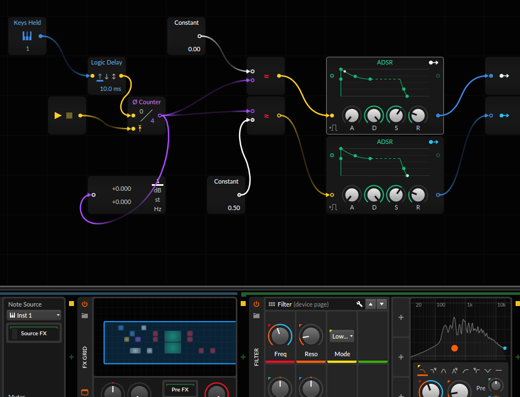
Task: Click the white arrow output module icon
Action: click(504, 76)
